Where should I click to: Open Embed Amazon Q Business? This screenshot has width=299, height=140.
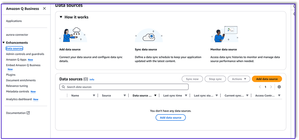(23, 65)
